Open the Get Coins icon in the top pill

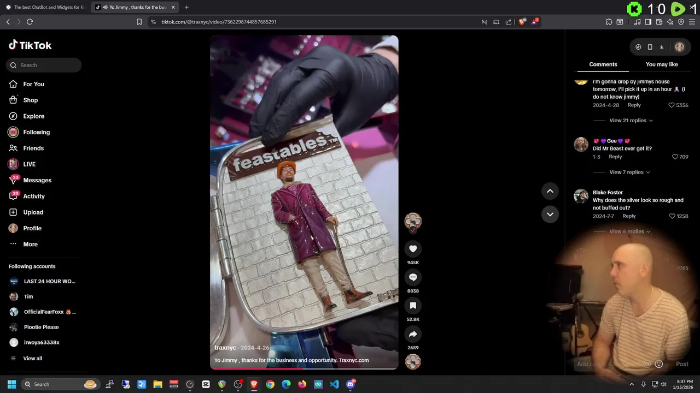pos(638,47)
